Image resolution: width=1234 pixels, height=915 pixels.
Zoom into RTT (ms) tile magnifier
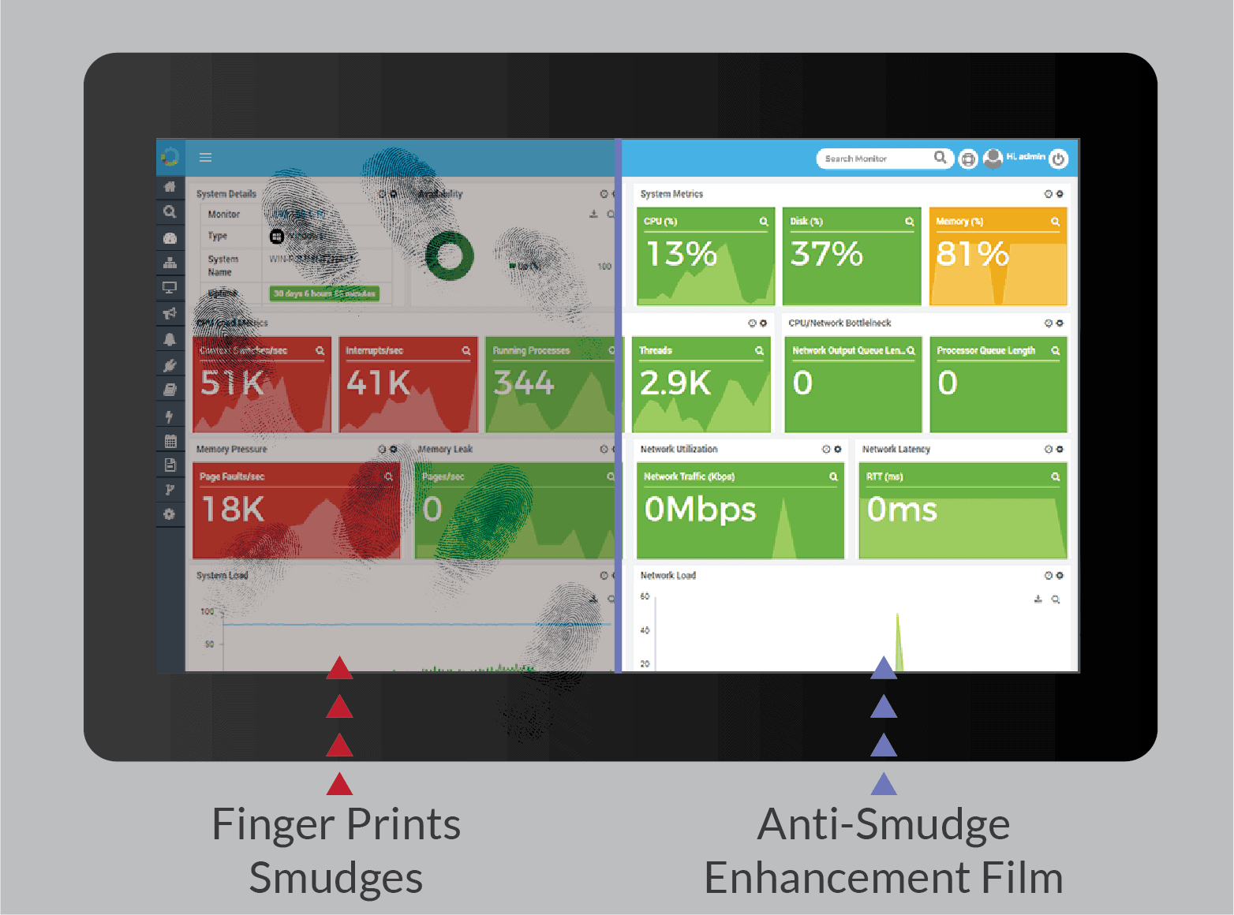pos(1056,476)
